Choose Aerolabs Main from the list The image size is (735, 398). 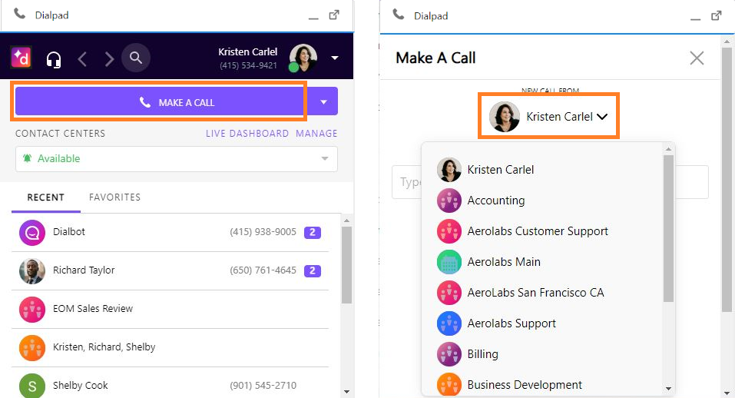coord(543,261)
